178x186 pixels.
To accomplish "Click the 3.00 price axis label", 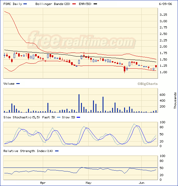I will tap(163, 21).
